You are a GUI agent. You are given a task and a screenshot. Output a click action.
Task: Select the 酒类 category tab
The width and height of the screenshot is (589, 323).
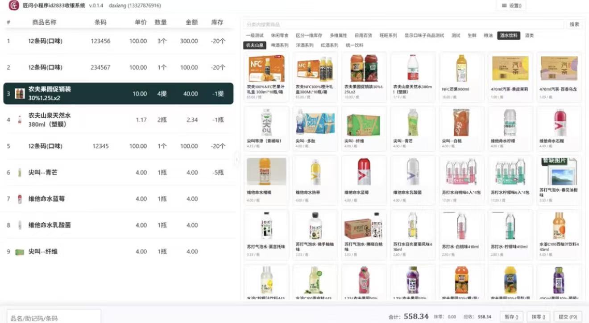(x=529, y=36)
